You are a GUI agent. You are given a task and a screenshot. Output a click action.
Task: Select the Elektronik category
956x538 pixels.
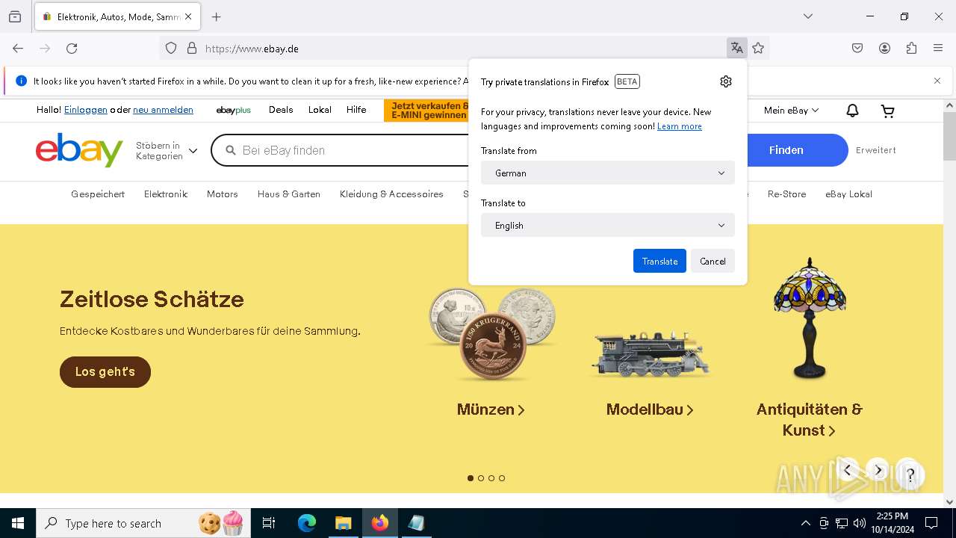(x=166, y=194)
